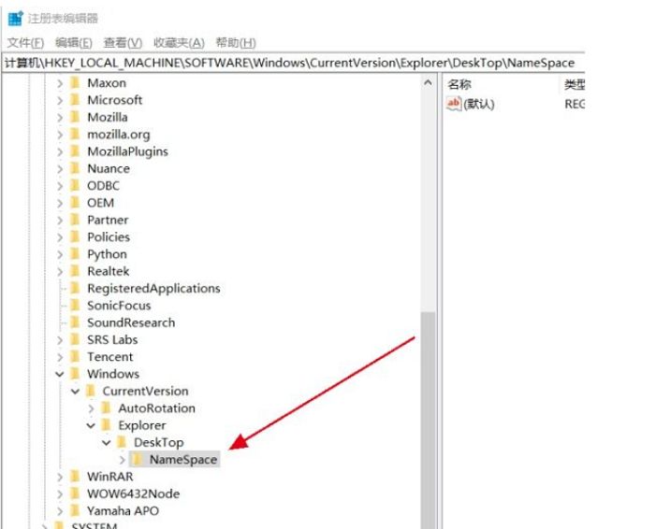Click the 名称 column header

[x=459, y=85]
